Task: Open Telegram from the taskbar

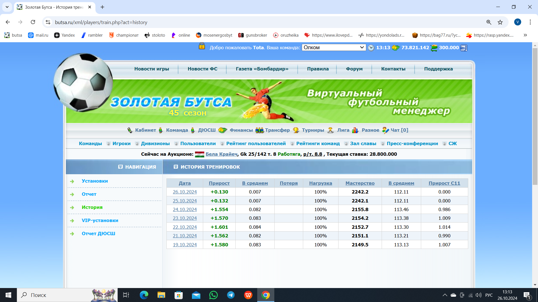Action: point(231,295)
